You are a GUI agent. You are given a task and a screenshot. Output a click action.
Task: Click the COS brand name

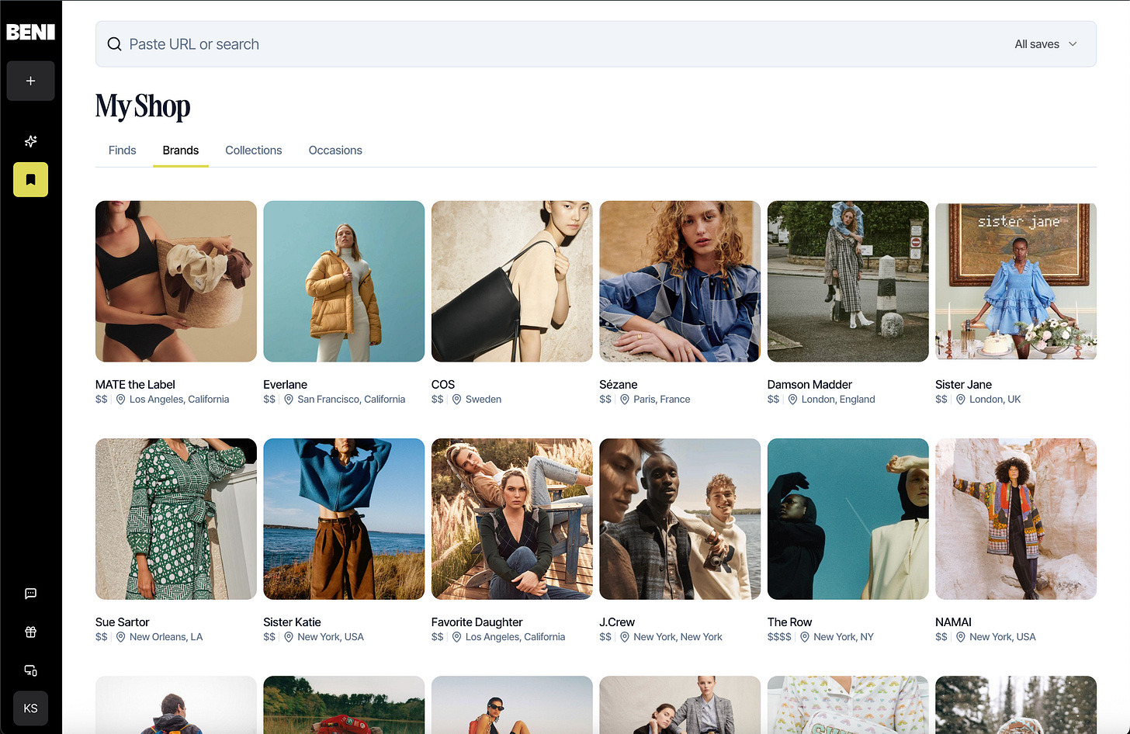443,385
